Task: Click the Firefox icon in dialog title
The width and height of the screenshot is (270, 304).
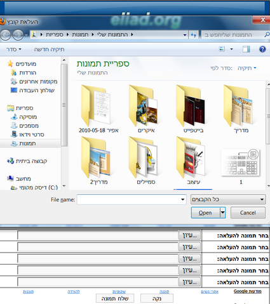Action: coord(3,22)
